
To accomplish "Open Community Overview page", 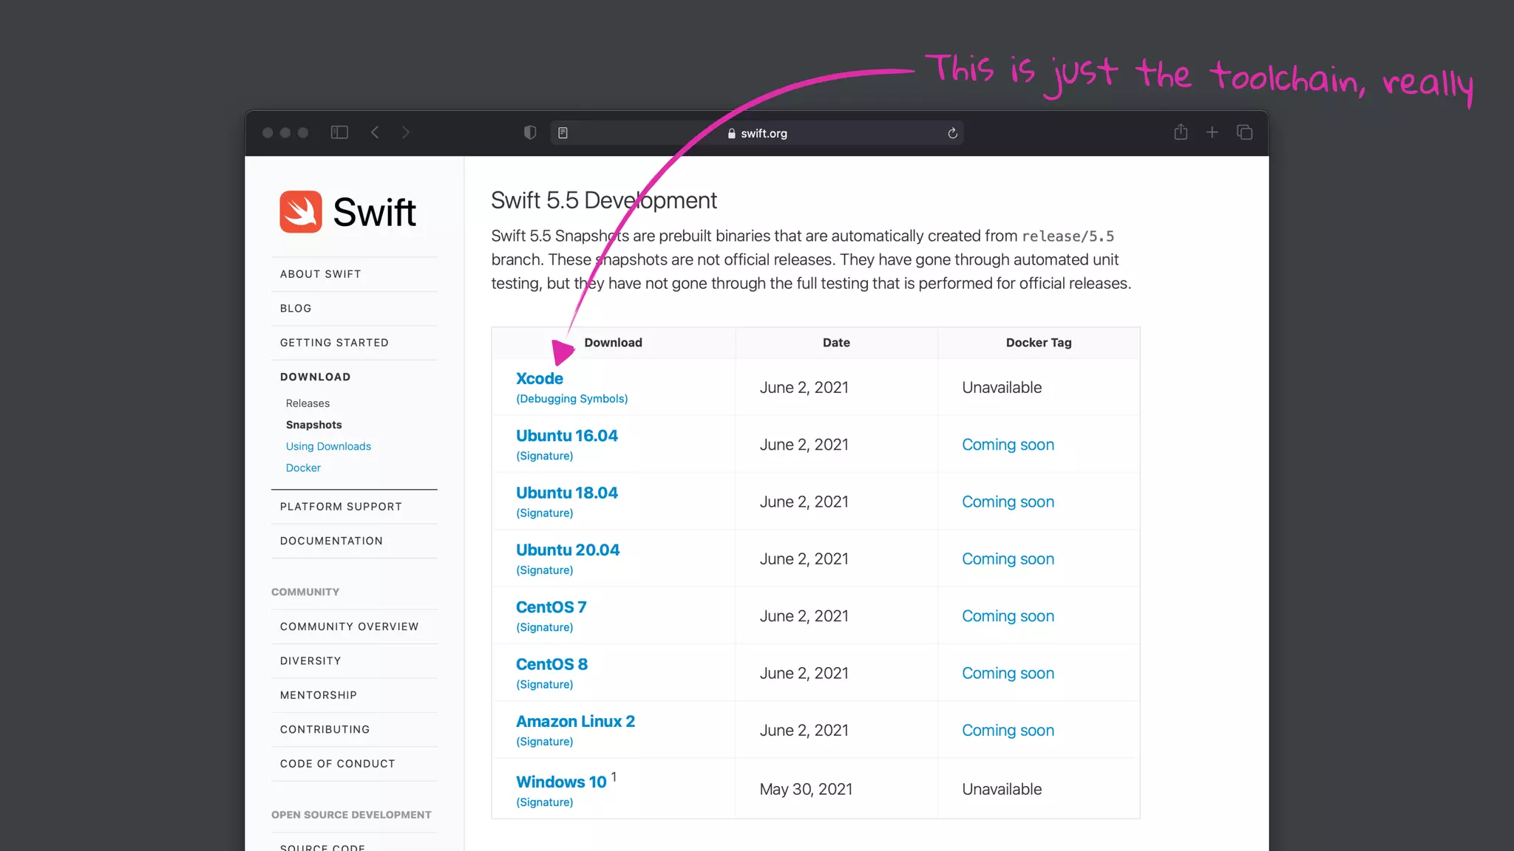I will (349, 626).
